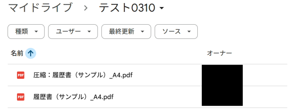Open the ユーザー filter dropdown
Viewport: 290px width, 109px height.
[x=73, y=32]
